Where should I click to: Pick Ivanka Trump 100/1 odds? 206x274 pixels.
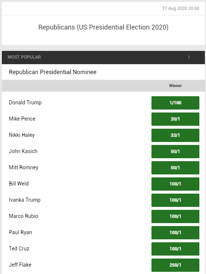(175, 200)
